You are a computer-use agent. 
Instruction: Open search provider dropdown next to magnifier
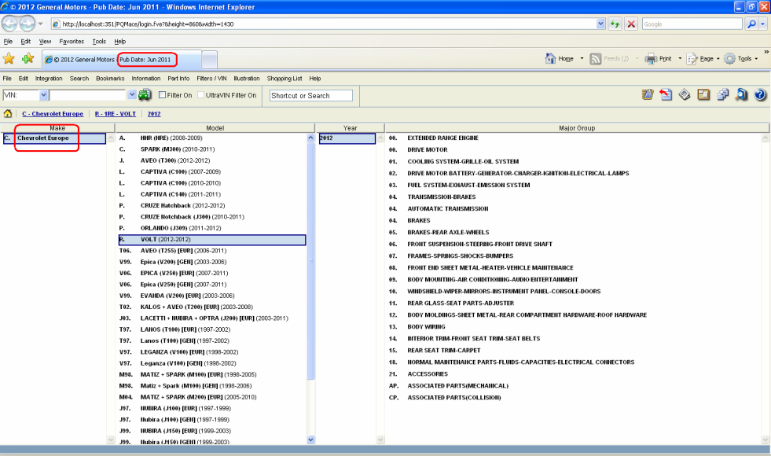(762, 24)
